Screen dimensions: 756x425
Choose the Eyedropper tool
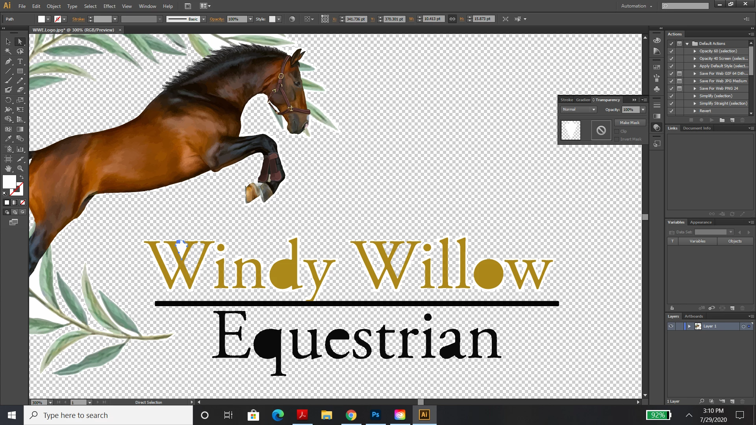[8, 139]
